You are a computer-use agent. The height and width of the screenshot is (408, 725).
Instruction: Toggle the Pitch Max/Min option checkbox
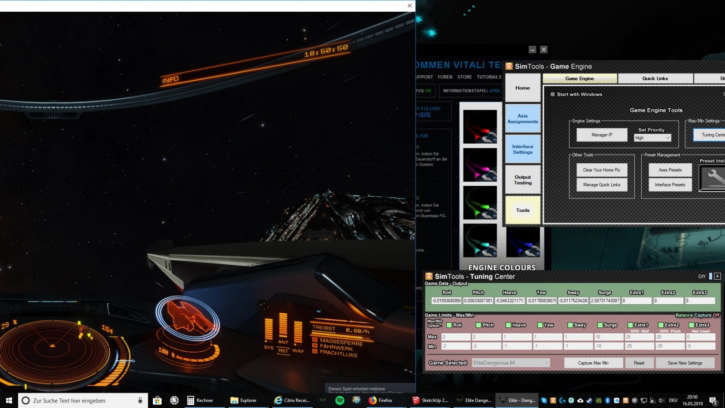[x=478, y=325]
